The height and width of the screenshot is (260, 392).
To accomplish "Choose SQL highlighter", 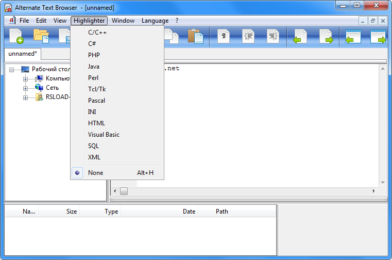I will click(117, 146).
